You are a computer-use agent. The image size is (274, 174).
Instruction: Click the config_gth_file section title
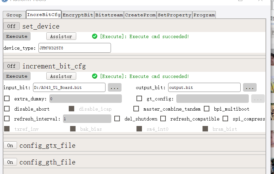(48, 162)
